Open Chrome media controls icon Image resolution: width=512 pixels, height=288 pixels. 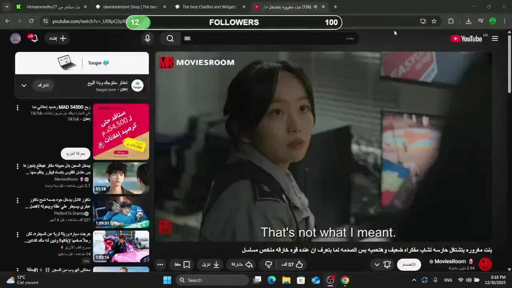pos(481,21)
